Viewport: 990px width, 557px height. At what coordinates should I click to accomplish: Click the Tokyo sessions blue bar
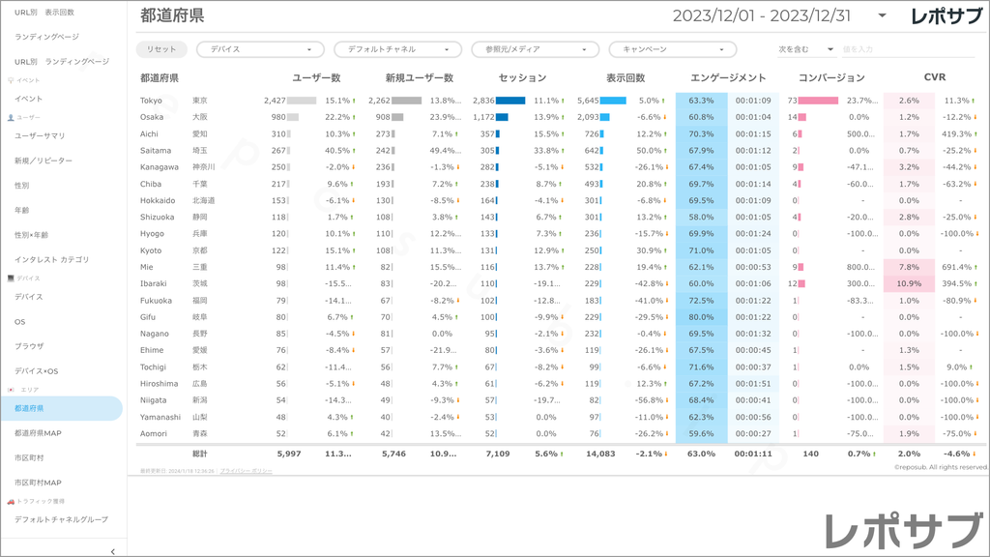(x=510, y=101)
